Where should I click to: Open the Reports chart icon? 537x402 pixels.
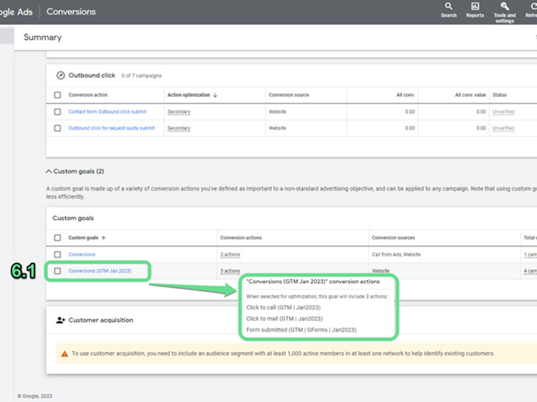click(x=475, y=6)
